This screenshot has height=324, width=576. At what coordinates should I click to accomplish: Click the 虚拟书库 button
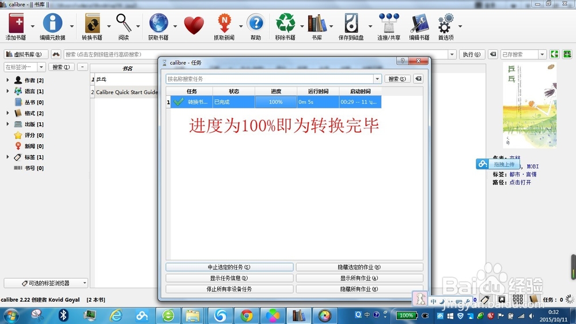pyautogui.click(x=26, y=54)
